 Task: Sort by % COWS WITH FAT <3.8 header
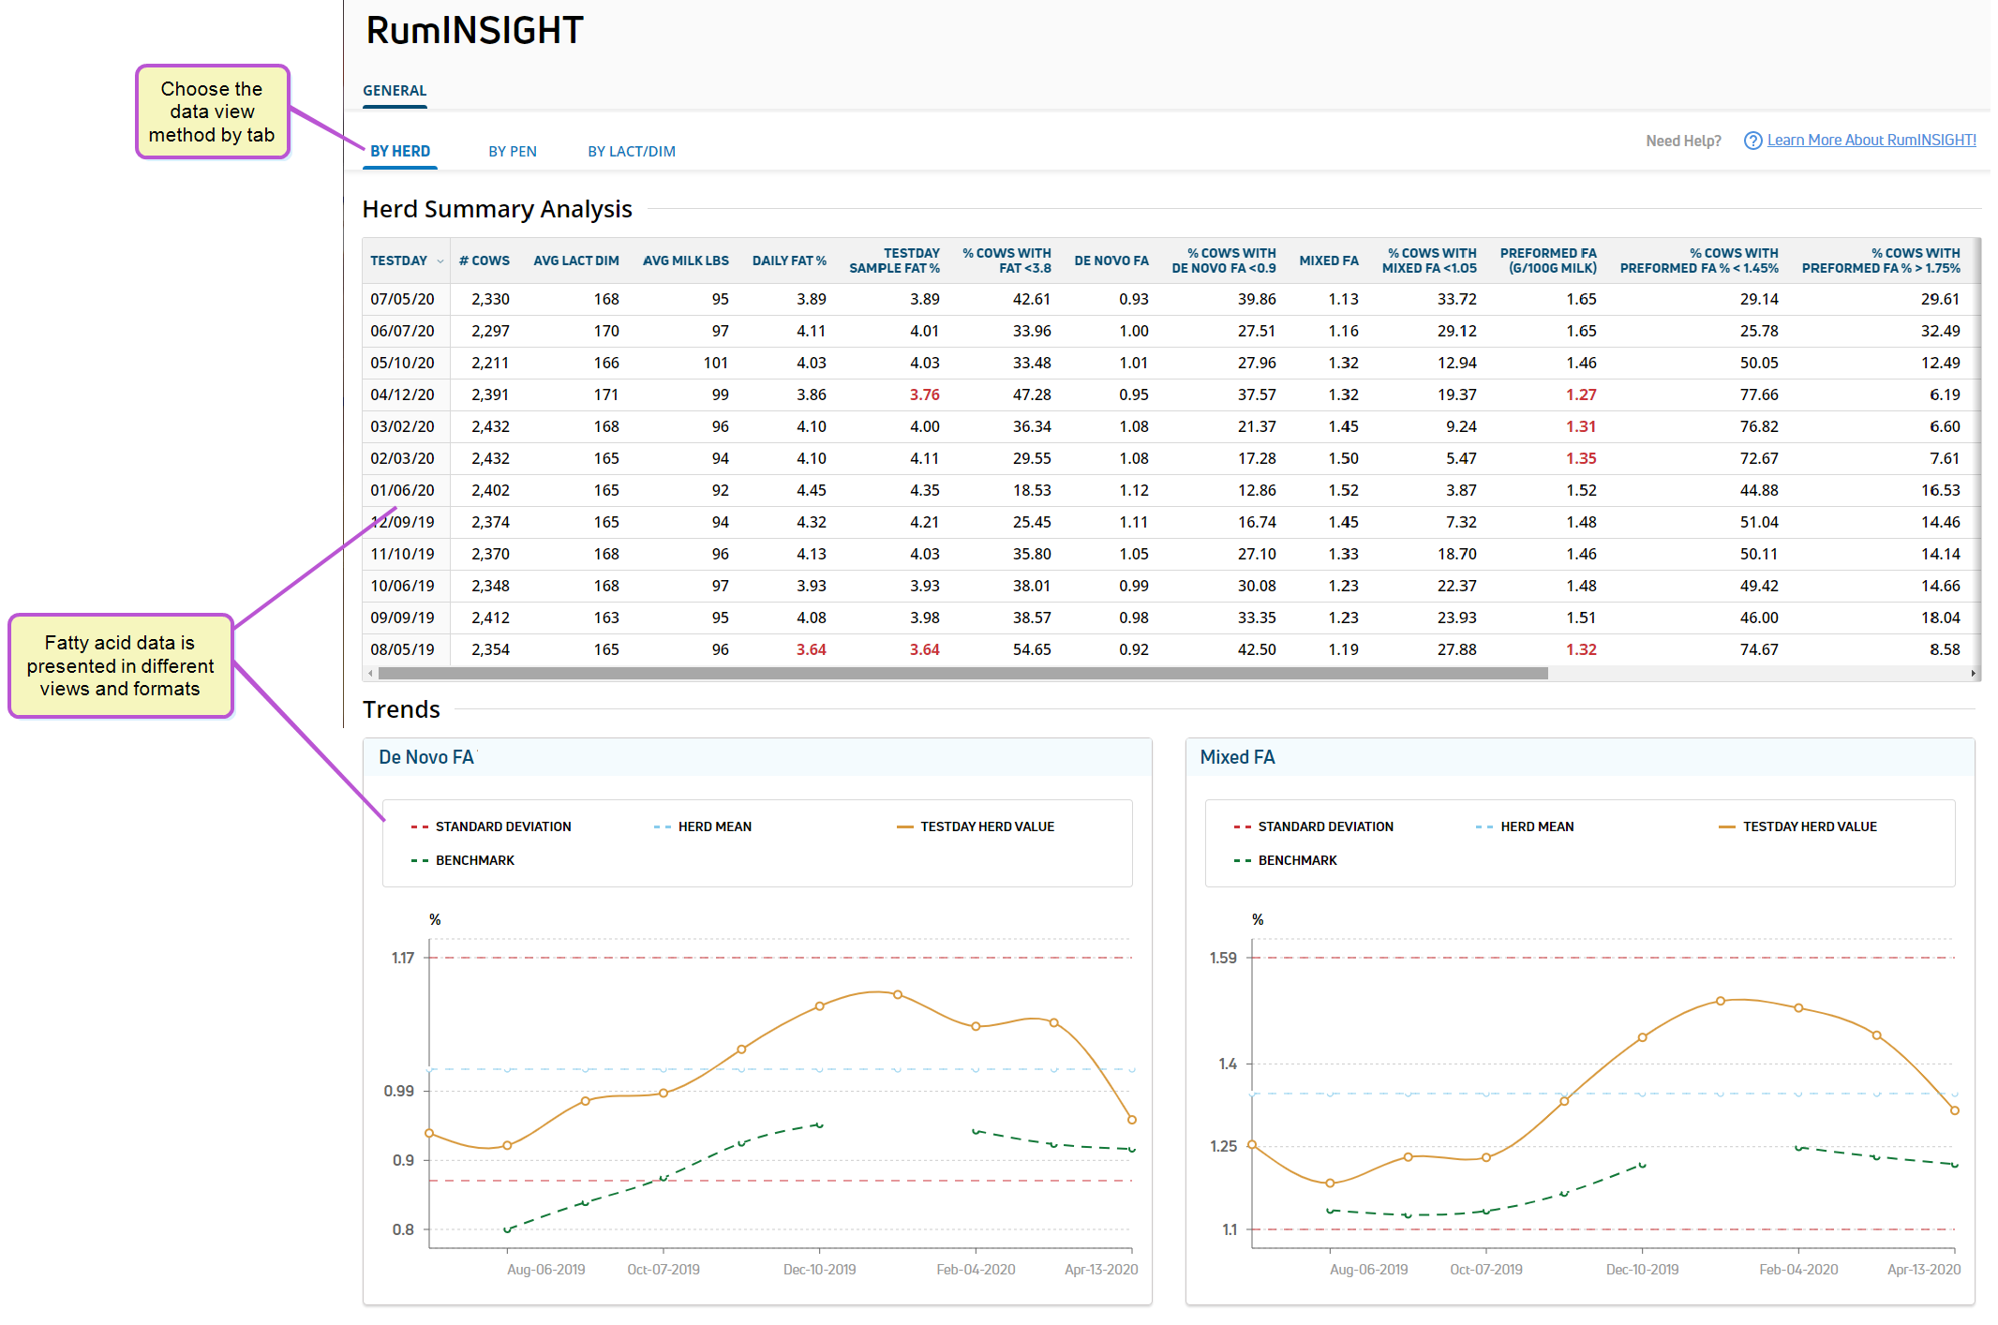pyautogui.click(x=1006, y=261)
